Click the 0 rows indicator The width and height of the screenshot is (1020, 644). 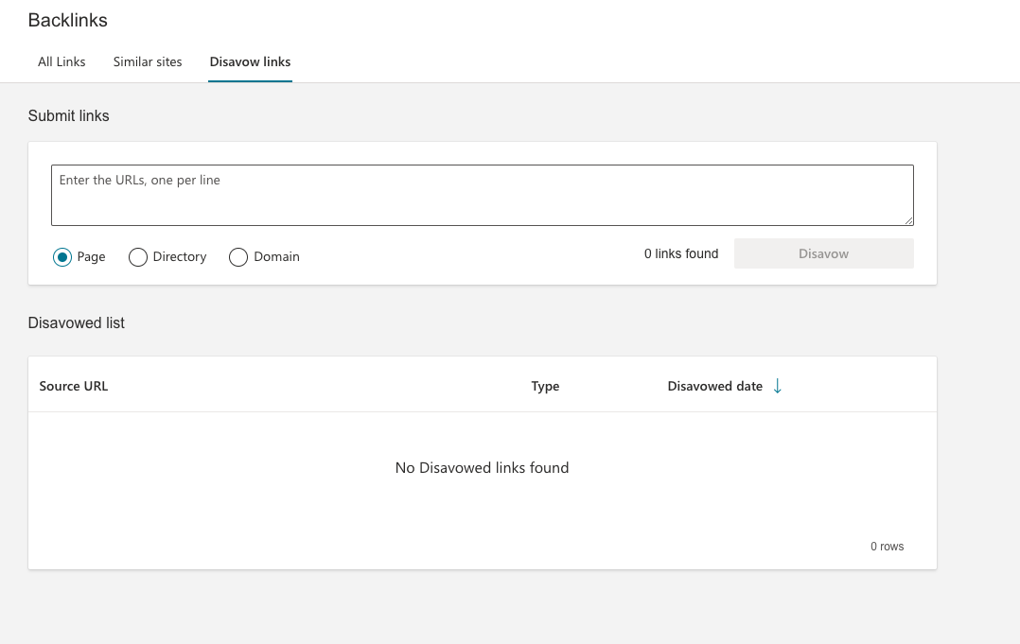(x=887, y=546)
